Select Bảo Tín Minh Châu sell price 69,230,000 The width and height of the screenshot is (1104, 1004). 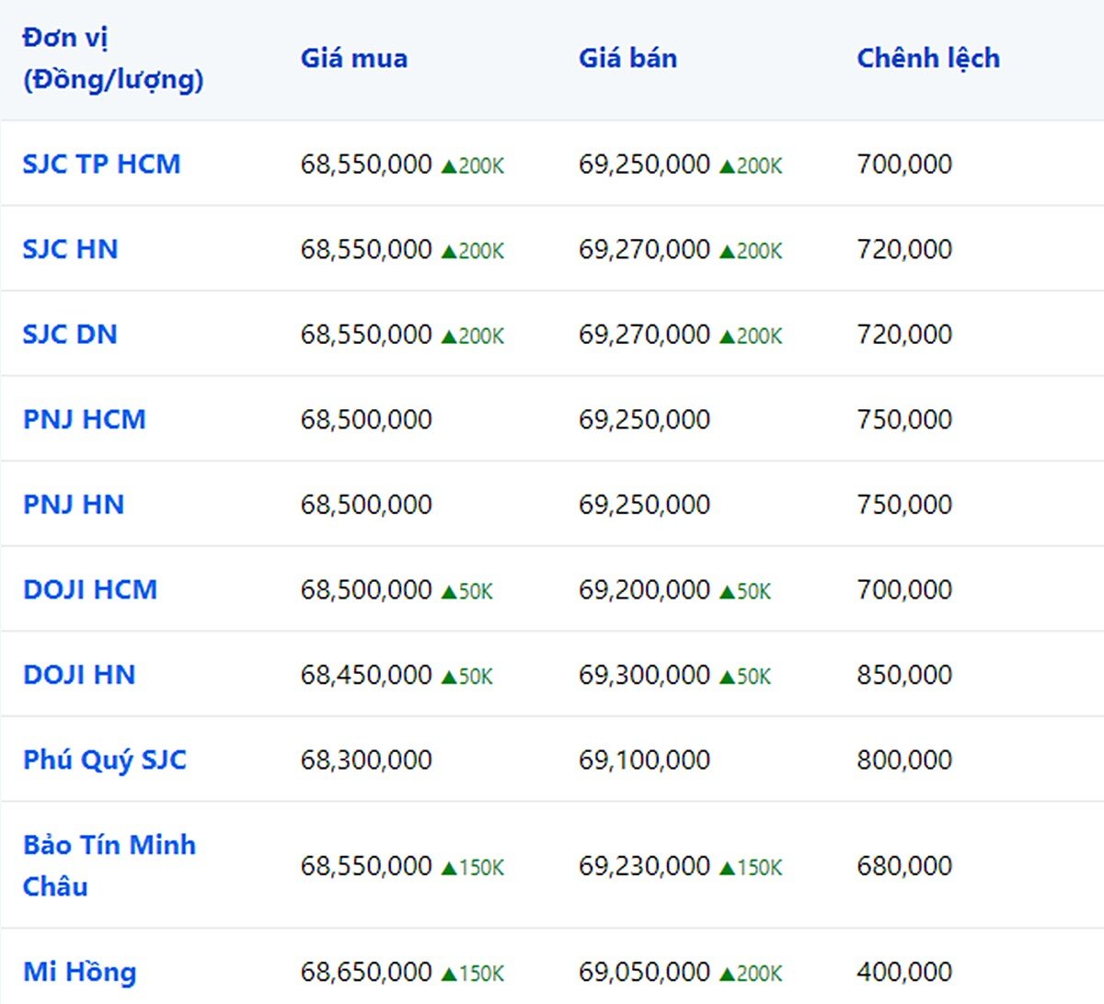point(644,866)
